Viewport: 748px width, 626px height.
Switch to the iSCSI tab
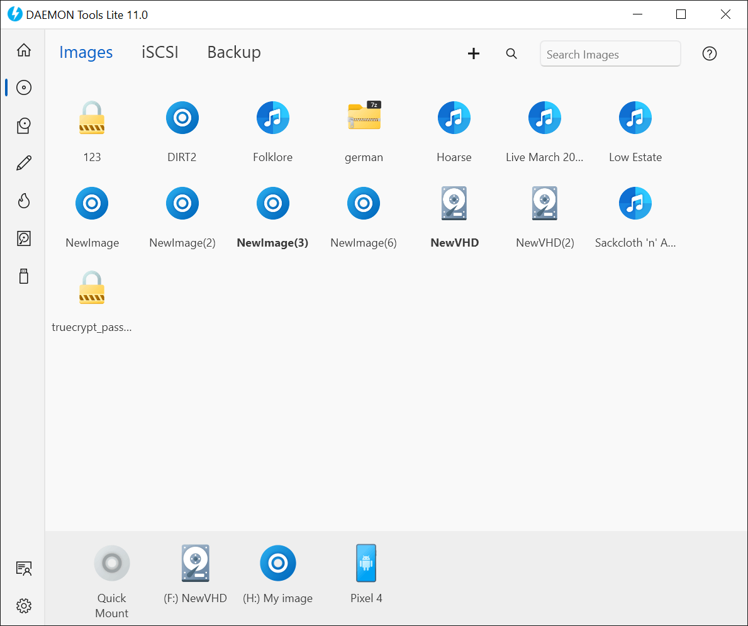point(160,53)
